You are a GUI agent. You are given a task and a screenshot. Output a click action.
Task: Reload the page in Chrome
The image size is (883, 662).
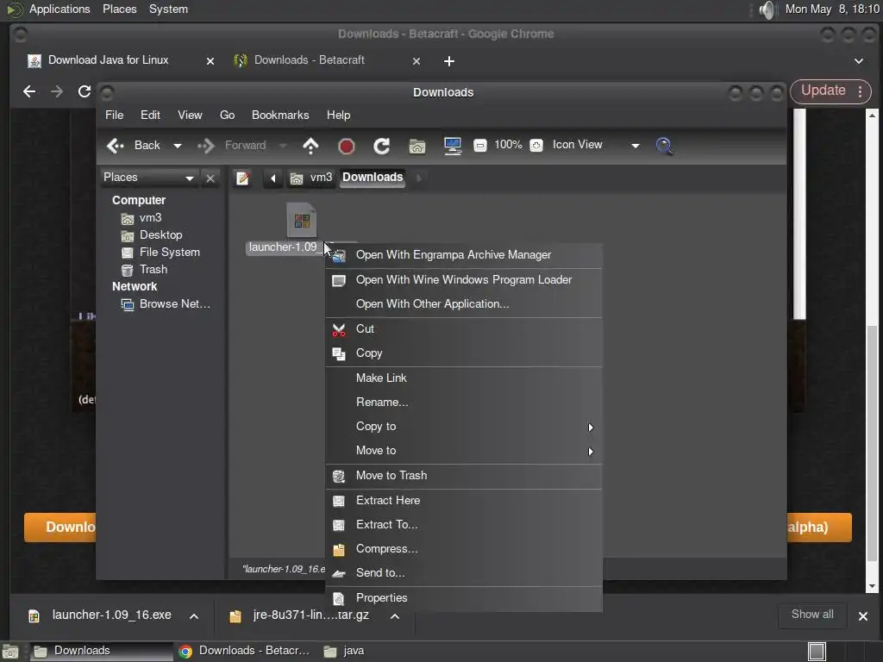(85, 91)
